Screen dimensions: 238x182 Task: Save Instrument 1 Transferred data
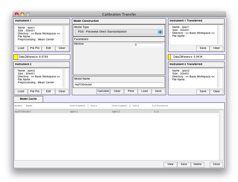tap(203, 48)
